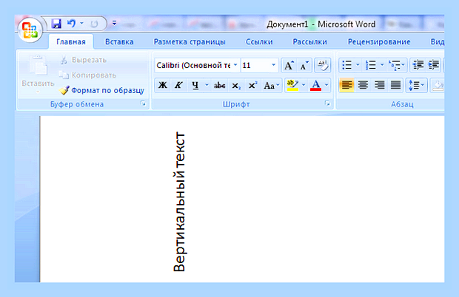The image size is (459, 297).
Task: Open the Office button menu
Action: pos(30,30)
